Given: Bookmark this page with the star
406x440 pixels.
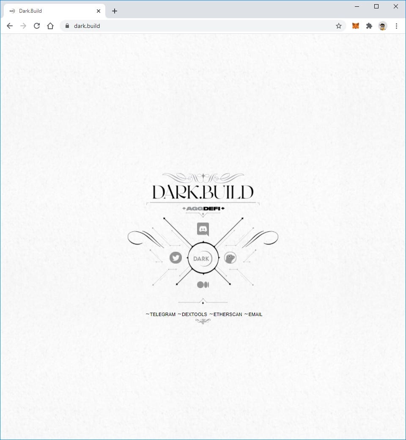Looking at the screenshot, I should pos(339,26).
